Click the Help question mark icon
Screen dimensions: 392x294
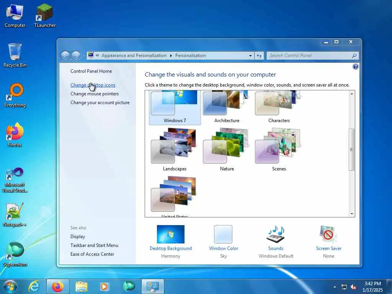(355, 67)
